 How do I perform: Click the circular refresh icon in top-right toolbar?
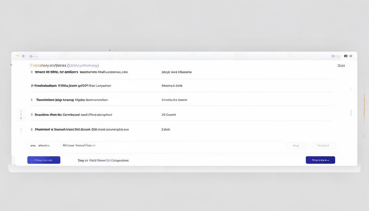(339, 56)
